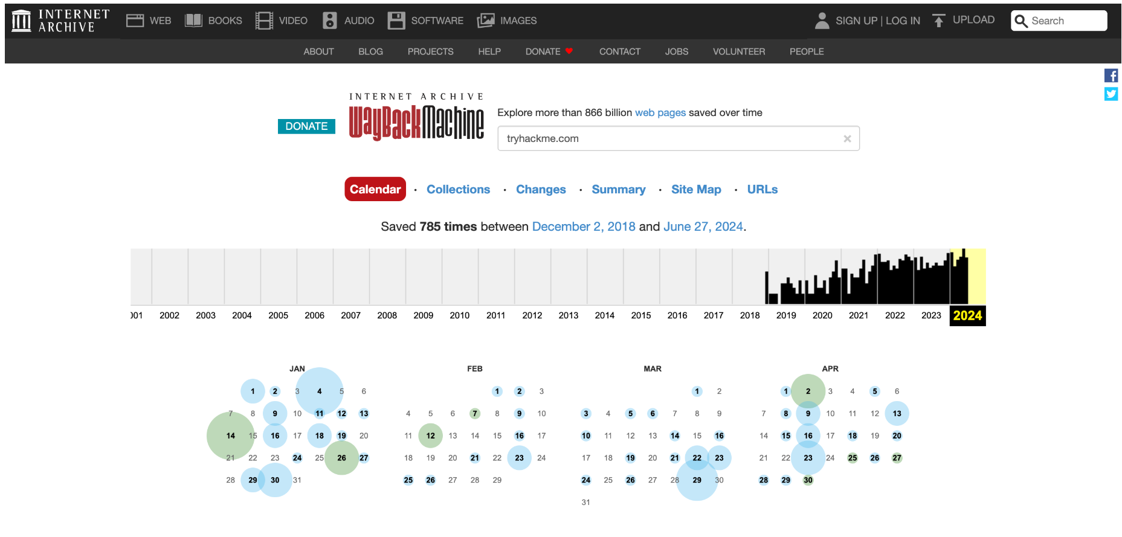This screenshot has width=1122, height=537.
Task: Select year 2024 on the timeline
Action: click(967, 315)
